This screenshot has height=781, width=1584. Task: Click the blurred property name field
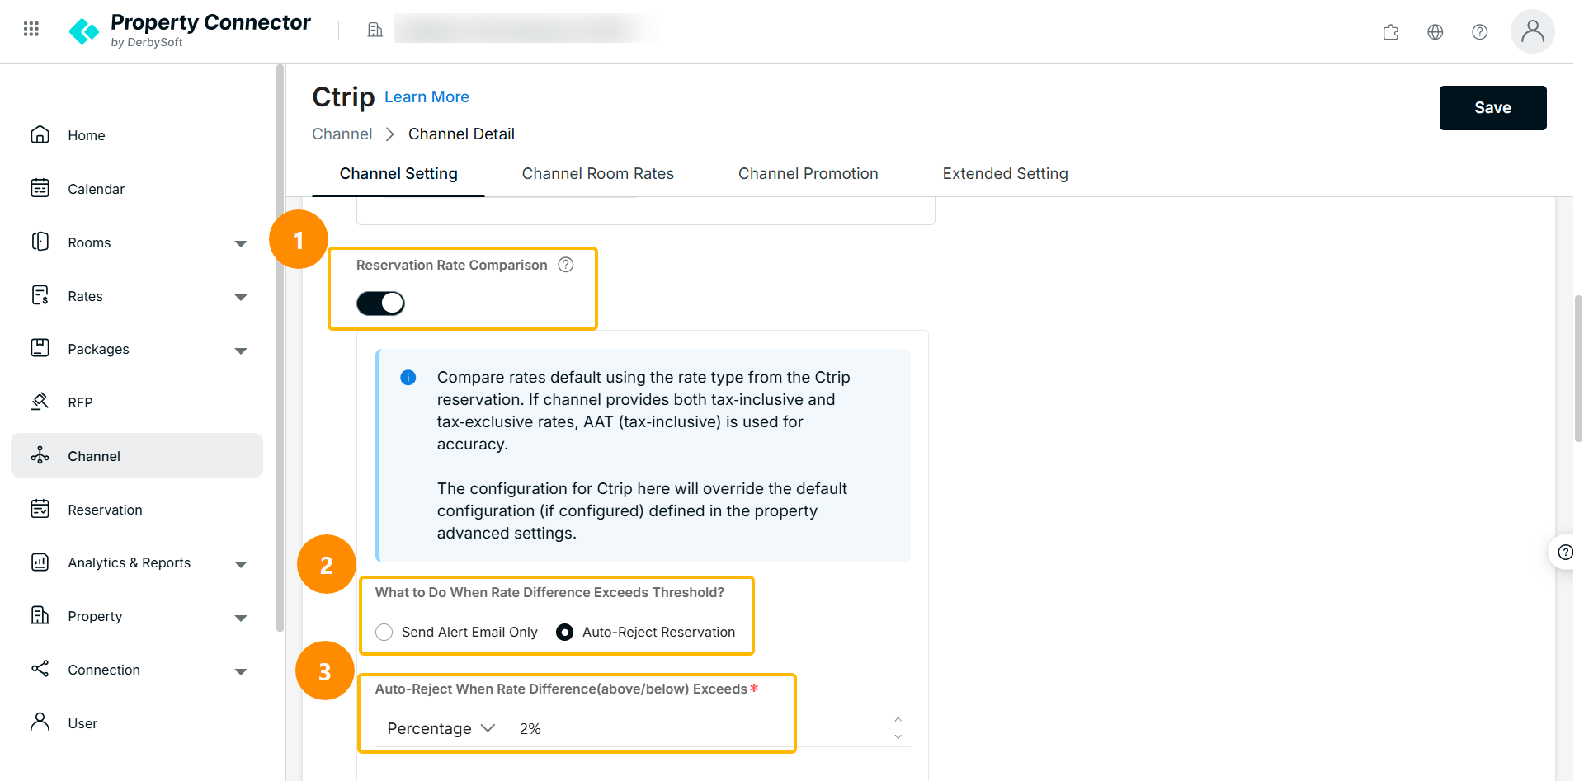click(526, 29)
